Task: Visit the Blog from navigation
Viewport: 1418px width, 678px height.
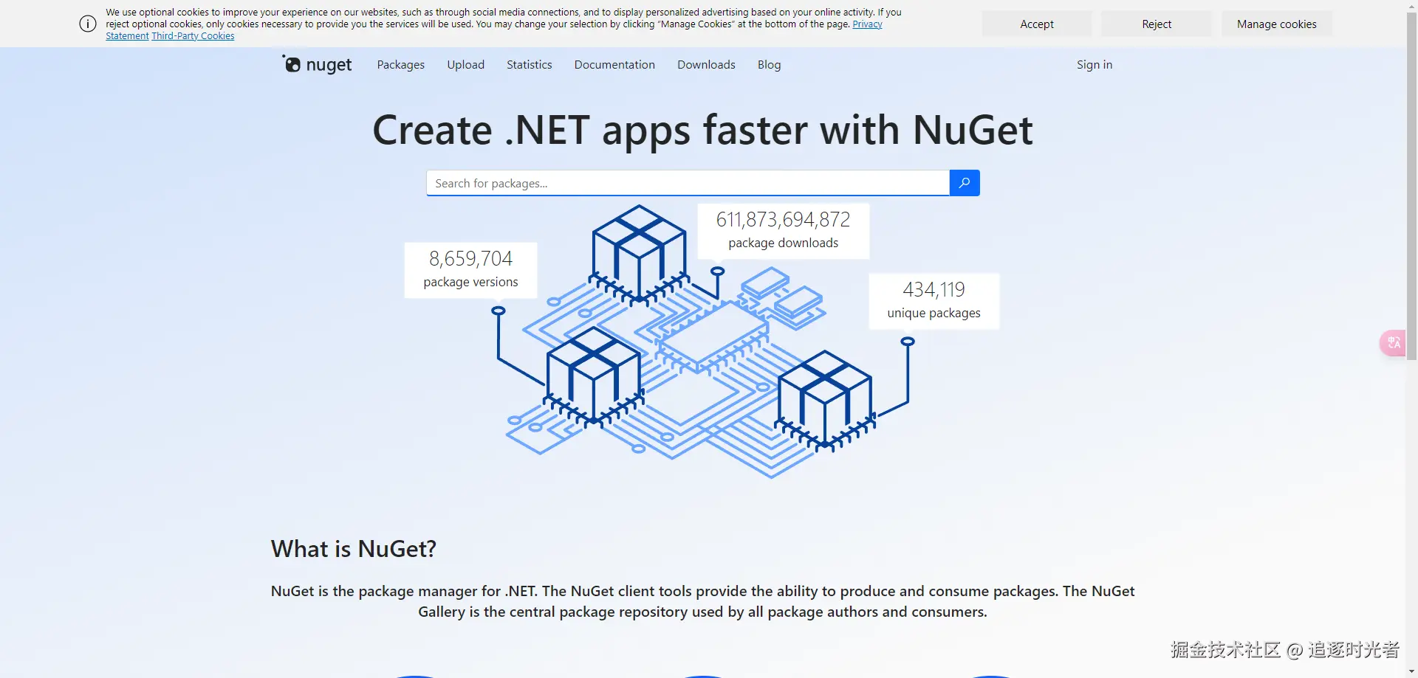Action: 769,65
